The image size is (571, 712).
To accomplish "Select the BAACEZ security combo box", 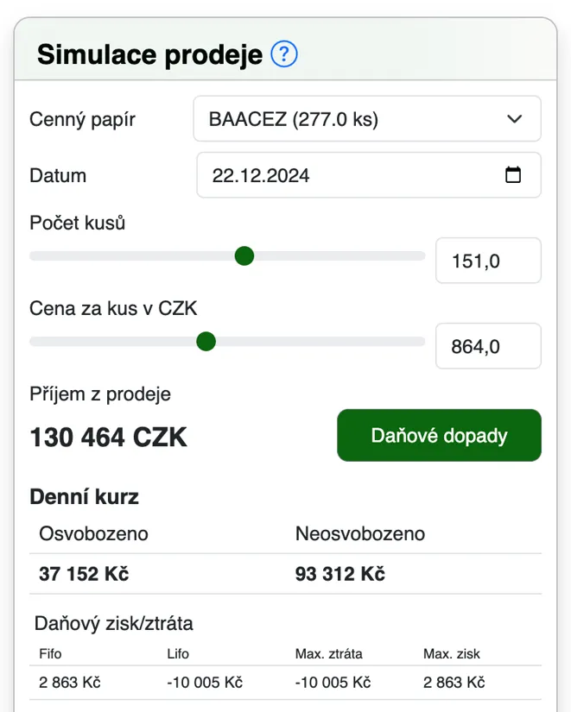I will tap(367, 119).
